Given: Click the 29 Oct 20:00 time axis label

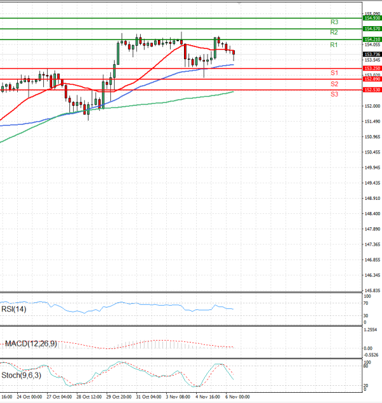Looking at the screenshot, I should tap(118, 396).
